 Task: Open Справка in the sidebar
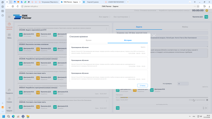click(x=9, y=100)
